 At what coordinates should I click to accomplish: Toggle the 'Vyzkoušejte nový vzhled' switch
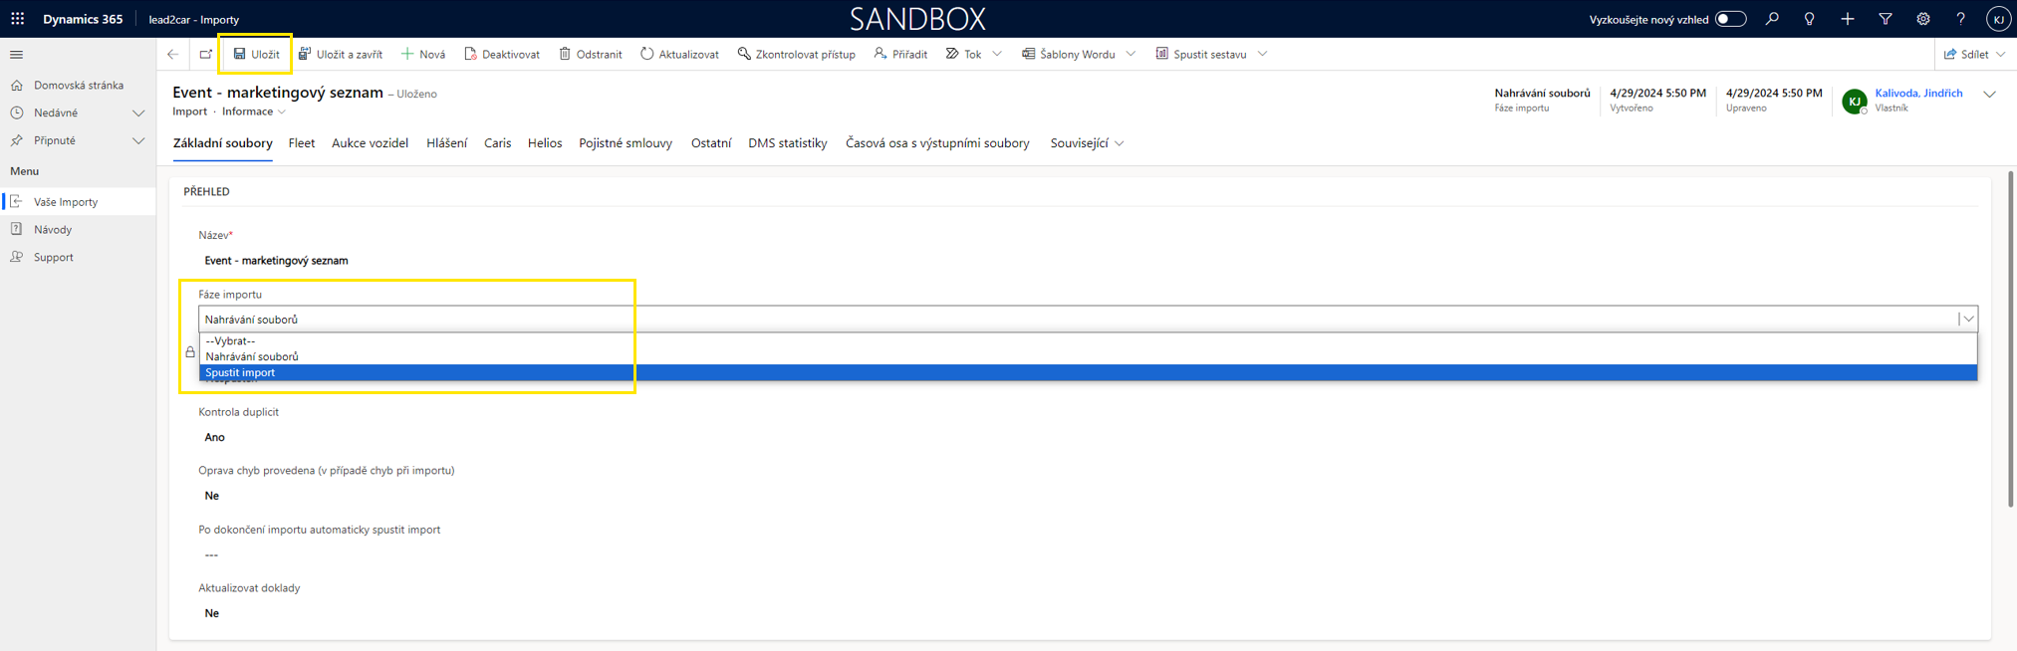1730,19
